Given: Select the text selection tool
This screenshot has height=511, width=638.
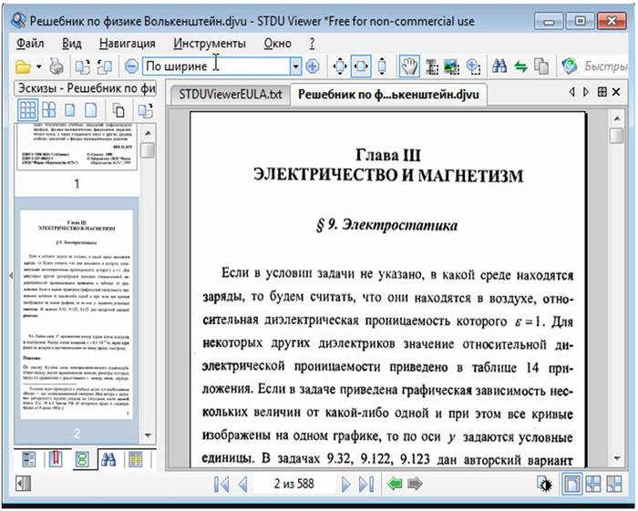Looking at the screenshot, I should 432,66.
